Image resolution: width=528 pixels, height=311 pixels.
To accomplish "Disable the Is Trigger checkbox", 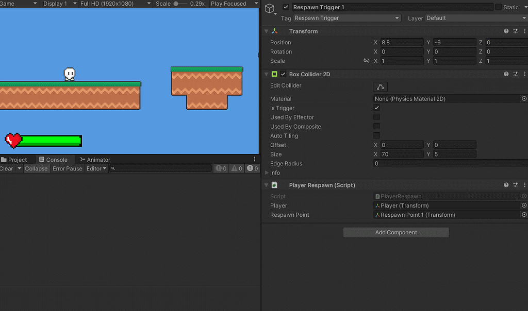I will coord(376,108).
